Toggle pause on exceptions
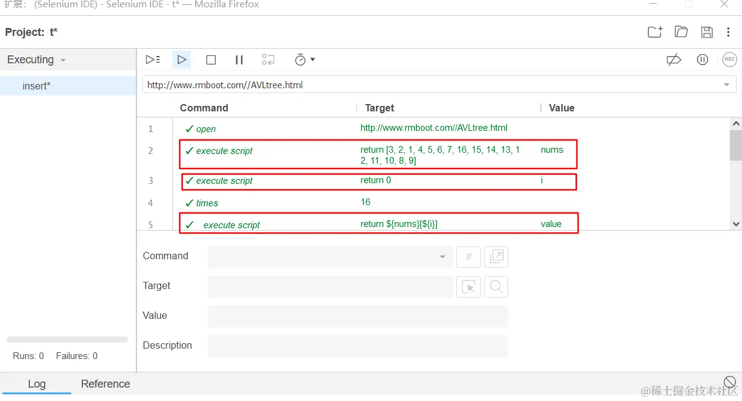742x401 pixels. tap(702, 60)
